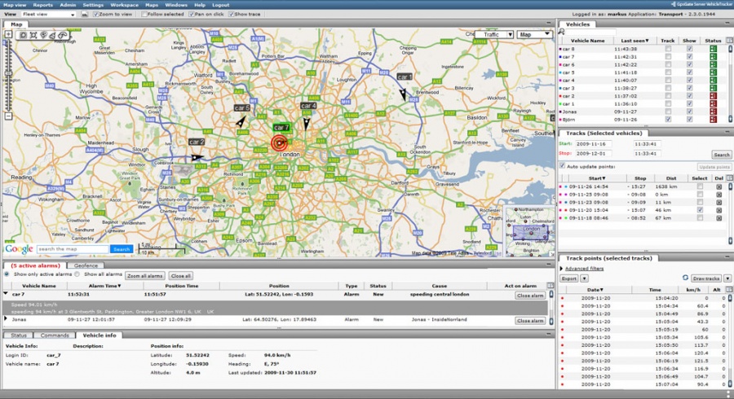Click the search the map input field
This screenshot has width=734, height=399.
point(73,249)
